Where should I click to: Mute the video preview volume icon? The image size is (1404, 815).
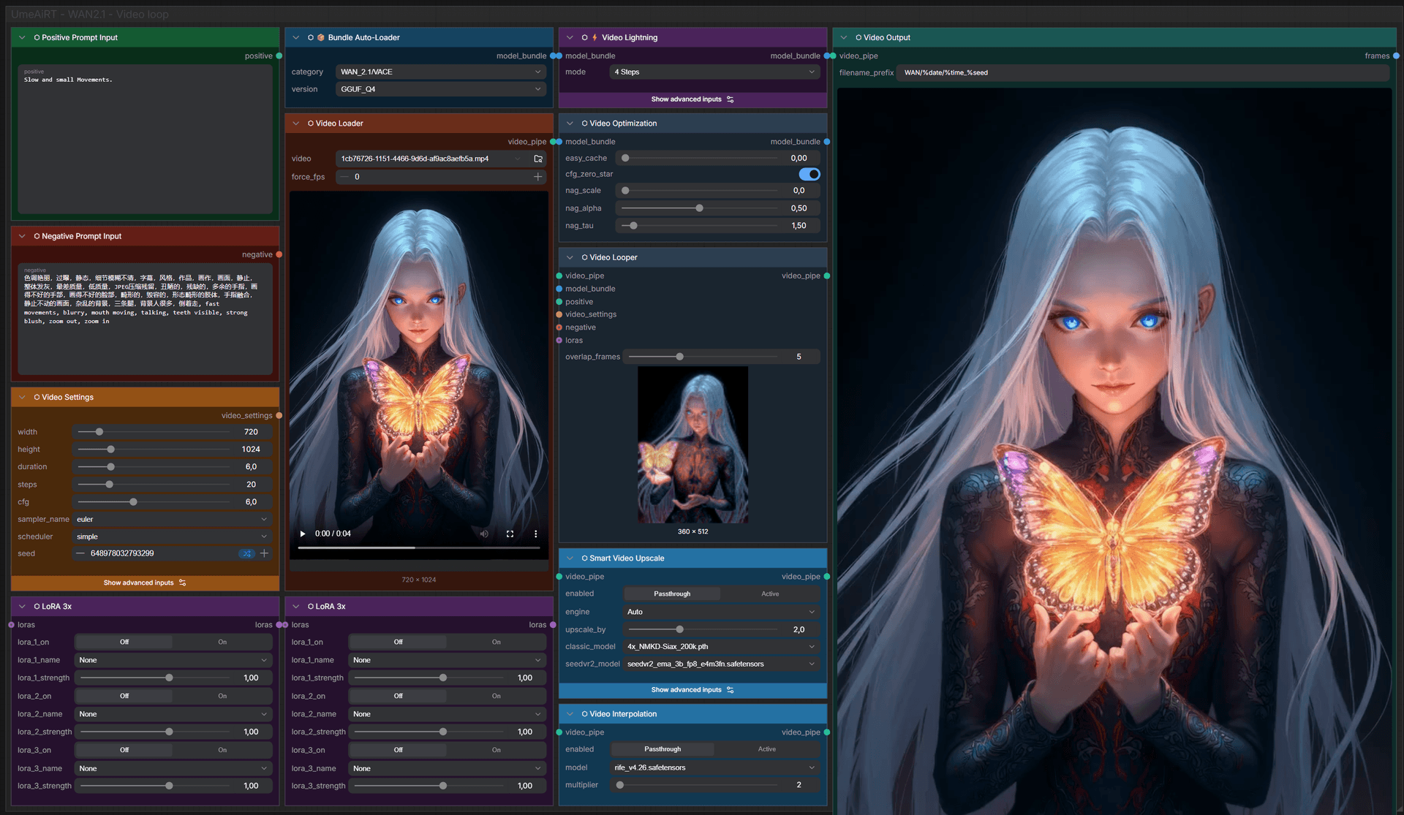484,534
